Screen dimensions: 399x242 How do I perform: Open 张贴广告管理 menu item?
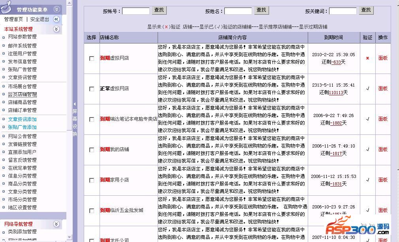(22, 70)
